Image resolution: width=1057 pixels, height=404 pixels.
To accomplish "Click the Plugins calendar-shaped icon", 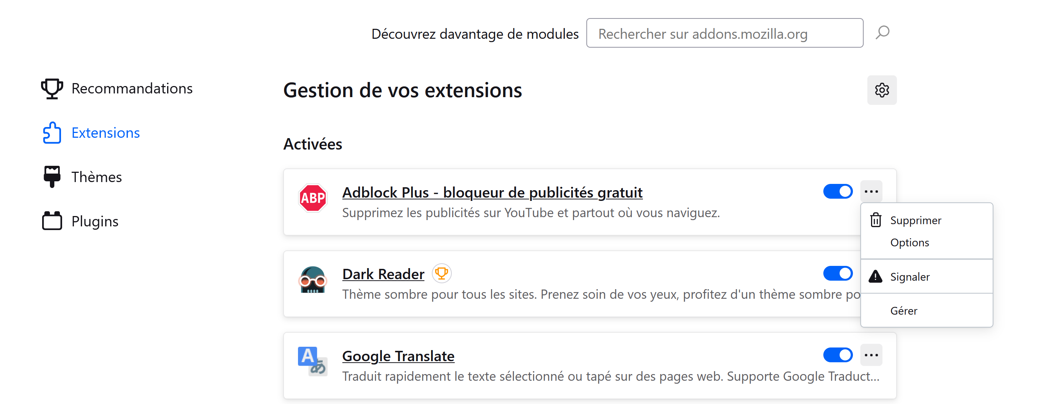I will [x=52, y=221].
